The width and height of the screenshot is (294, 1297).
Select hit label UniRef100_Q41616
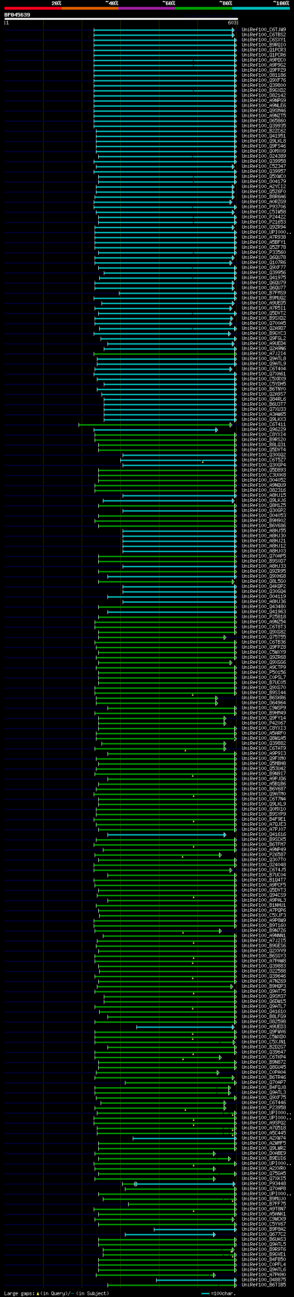click(264, 834)
